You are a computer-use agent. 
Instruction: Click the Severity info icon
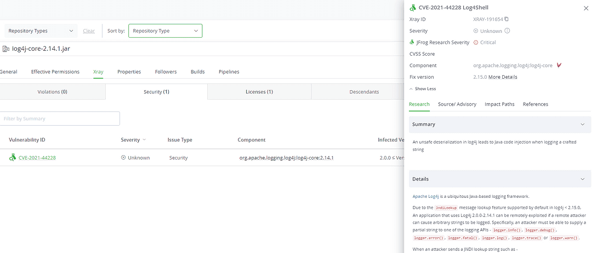(x=507, y=31)
